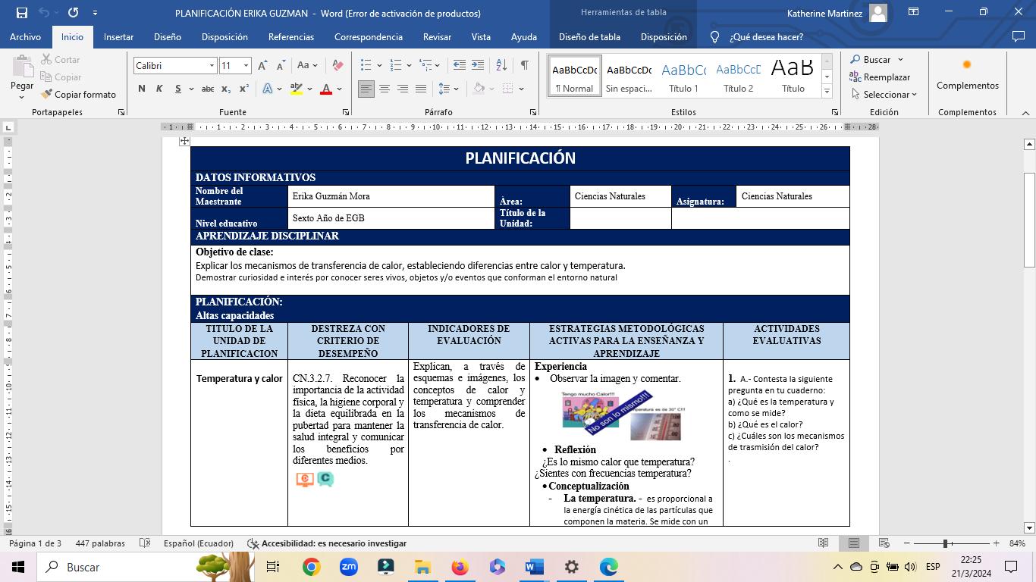Open Google Chrome from the taskbar

tap(311, 567)
